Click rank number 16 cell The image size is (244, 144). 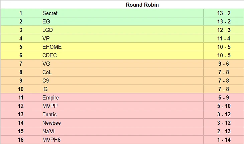pyautogui.click(x=21, y=140)
